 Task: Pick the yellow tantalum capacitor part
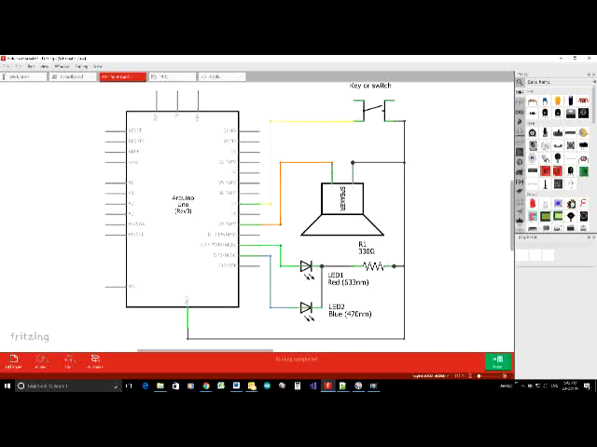pos(558,101)
